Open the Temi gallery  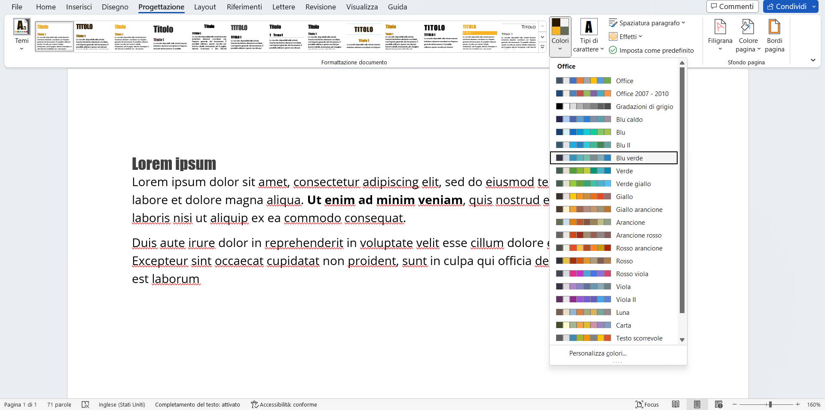coord(21,34)
